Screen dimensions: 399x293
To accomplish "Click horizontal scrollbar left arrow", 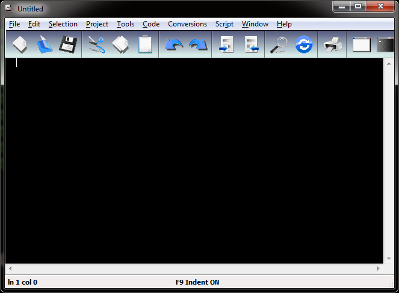I will [10, 268].
